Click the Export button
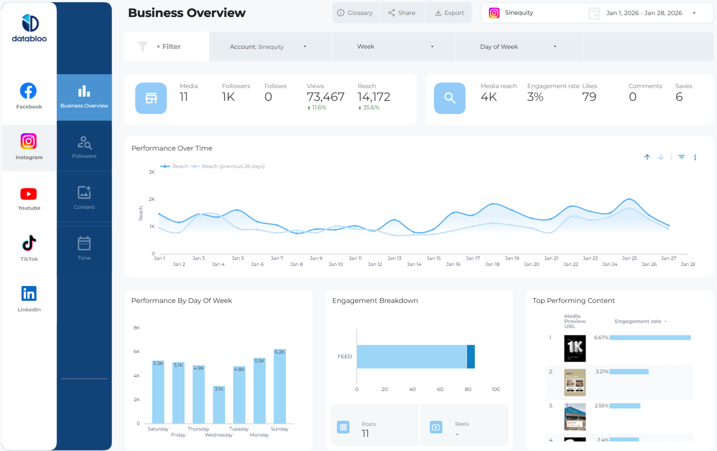The image size is (717, 451). [449, 13]
